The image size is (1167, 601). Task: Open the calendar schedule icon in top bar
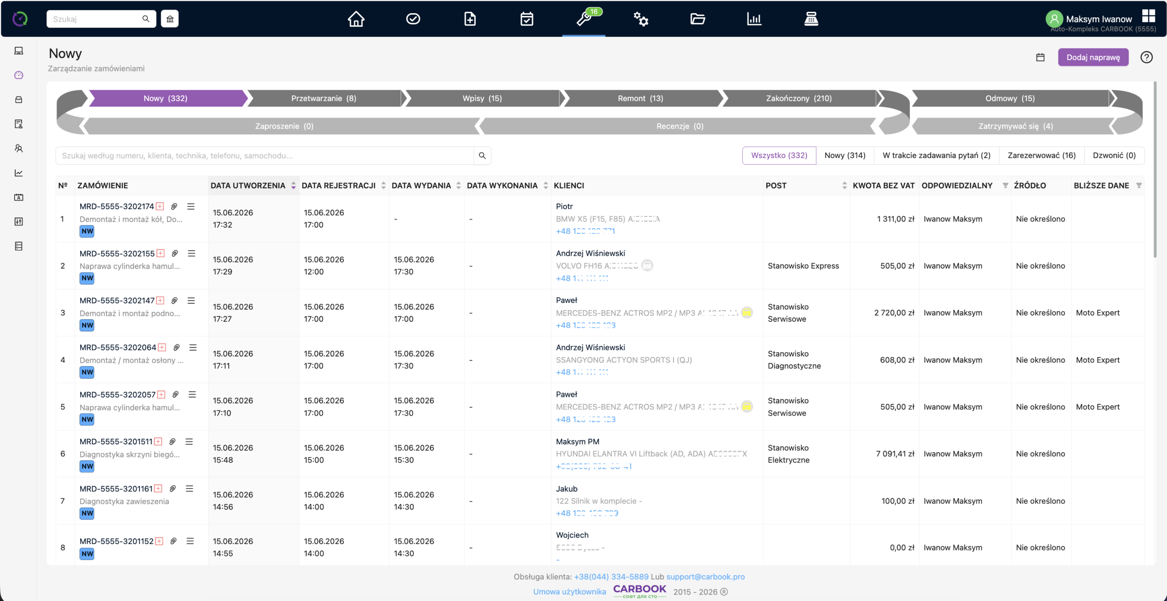[527, 19]
